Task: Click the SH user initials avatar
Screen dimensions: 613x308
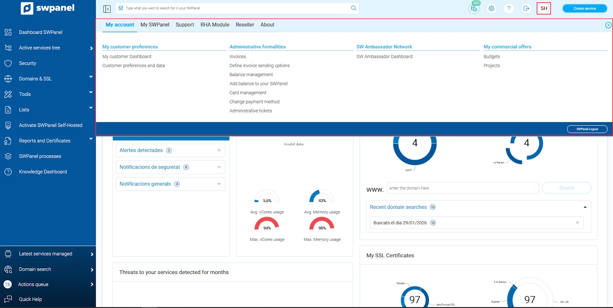Action: pos(544,8)
